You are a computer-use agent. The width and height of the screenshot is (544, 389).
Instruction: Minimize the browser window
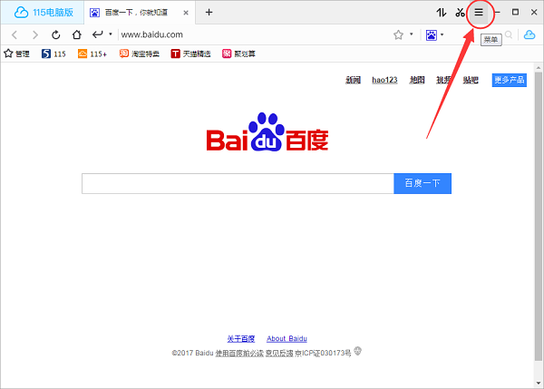point(498,13)
